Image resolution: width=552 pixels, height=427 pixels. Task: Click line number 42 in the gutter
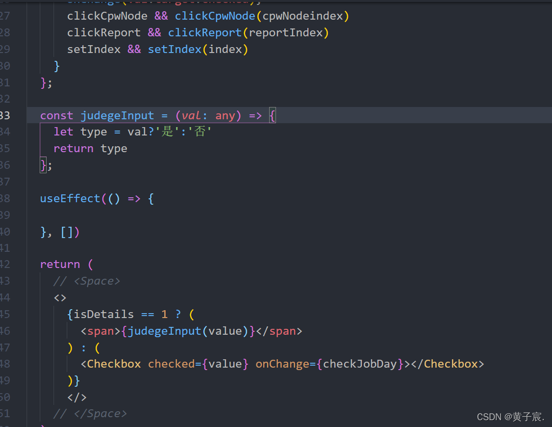(5, 264)
